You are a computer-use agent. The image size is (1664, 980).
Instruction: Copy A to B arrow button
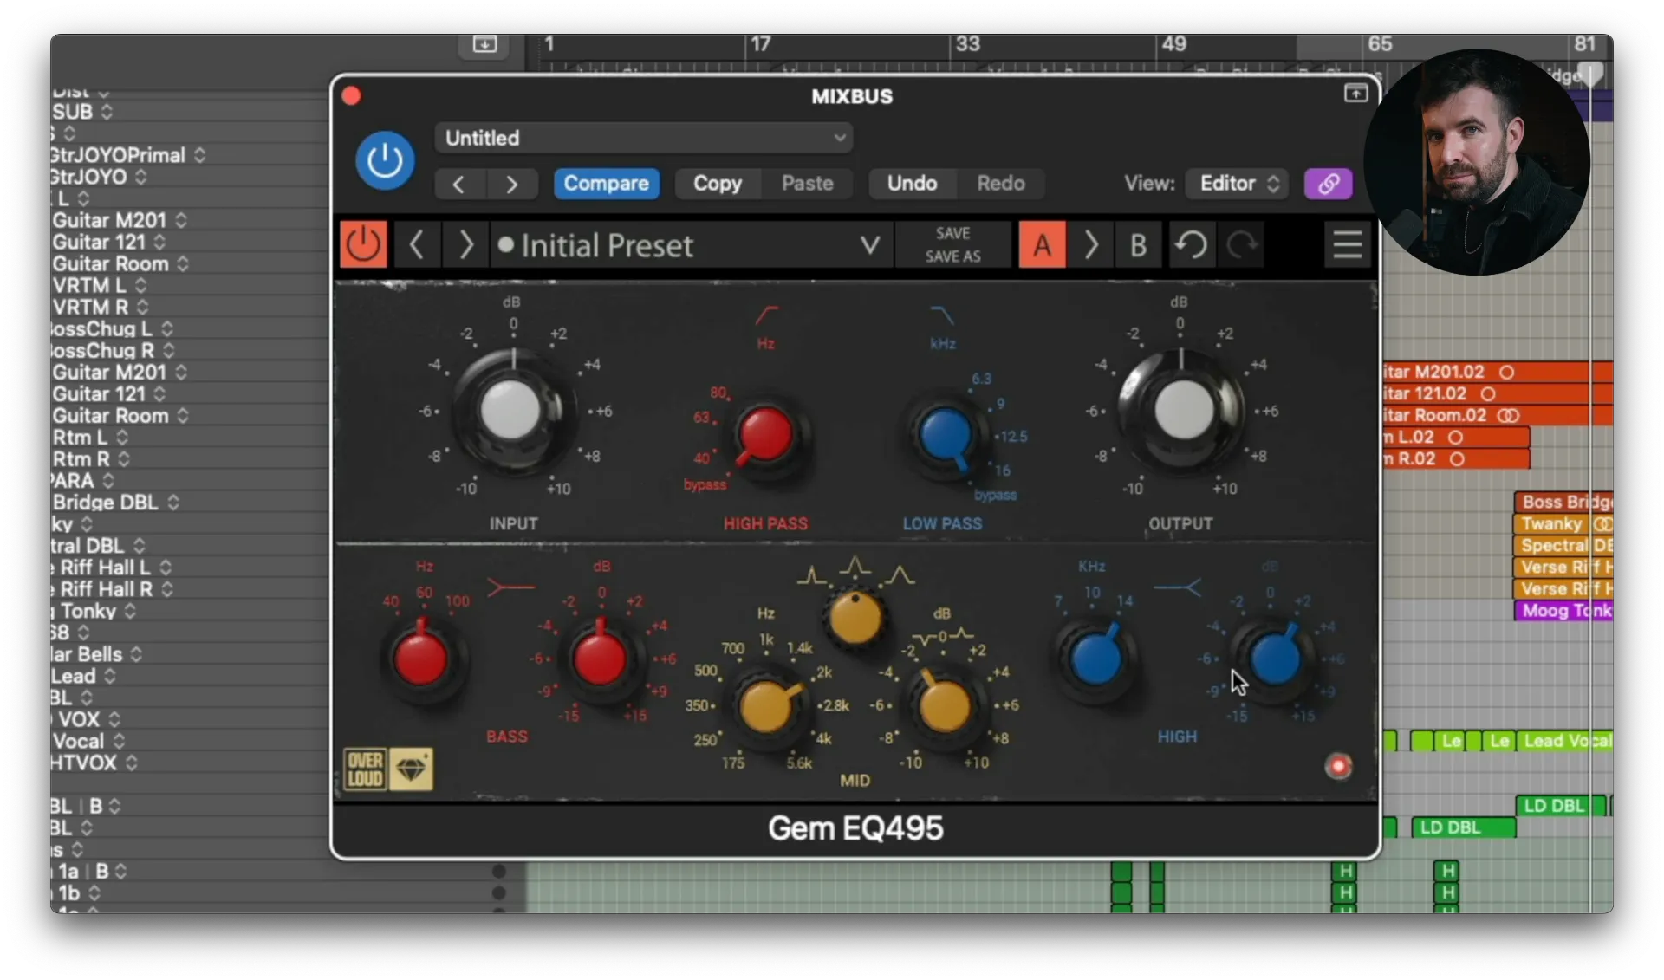point(1091,245)
